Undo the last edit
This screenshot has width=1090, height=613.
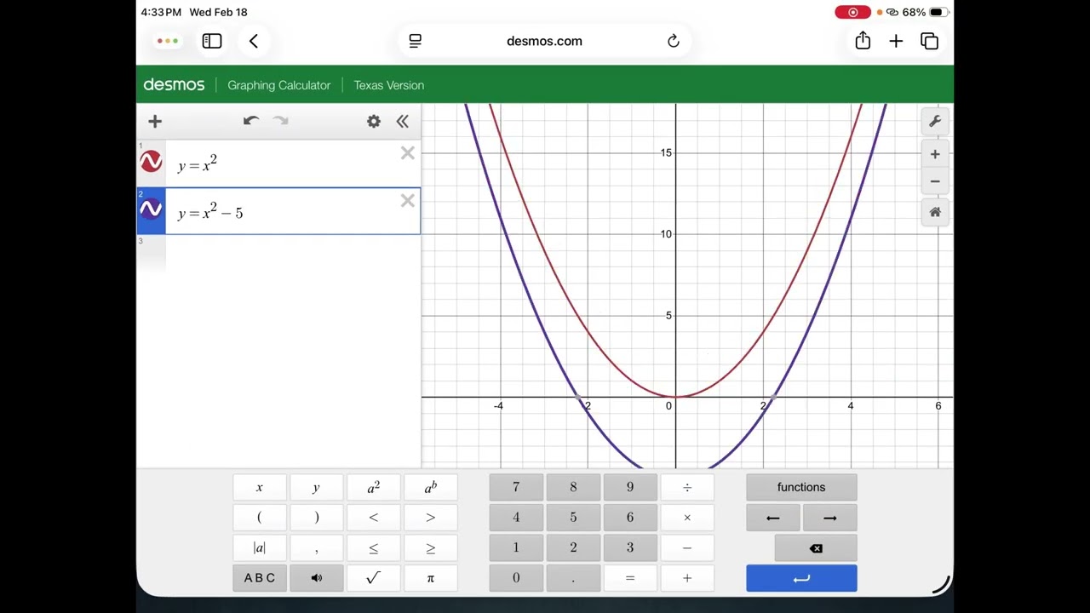250,121
